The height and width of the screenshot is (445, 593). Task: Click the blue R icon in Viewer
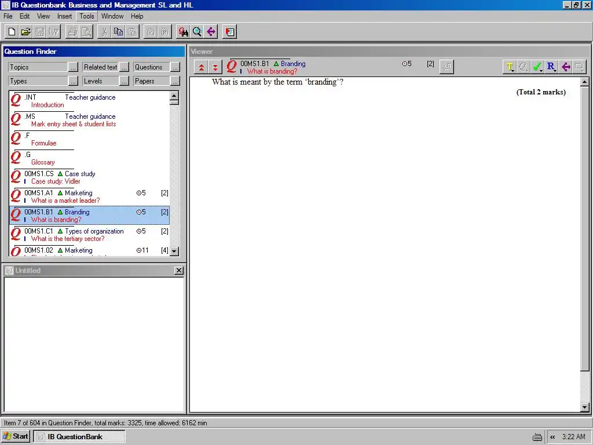pos(551,67)
